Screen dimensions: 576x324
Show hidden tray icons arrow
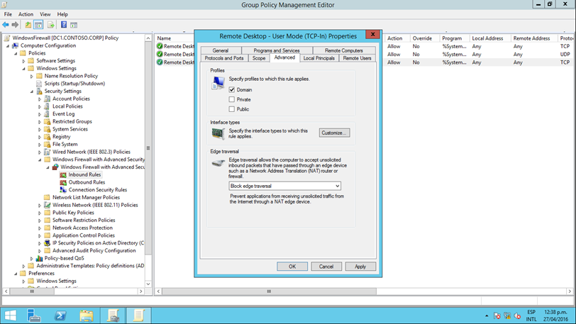[487, 316]
